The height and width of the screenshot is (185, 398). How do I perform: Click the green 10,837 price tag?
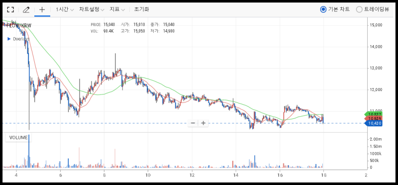pyautogui.click(x=374, y=114)
